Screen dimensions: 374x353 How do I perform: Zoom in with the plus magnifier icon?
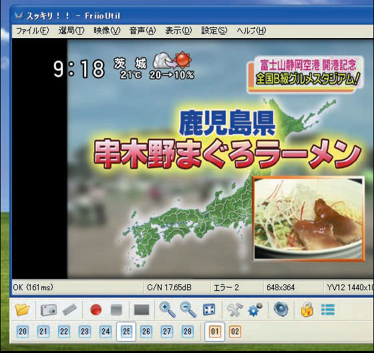[167, 310]
